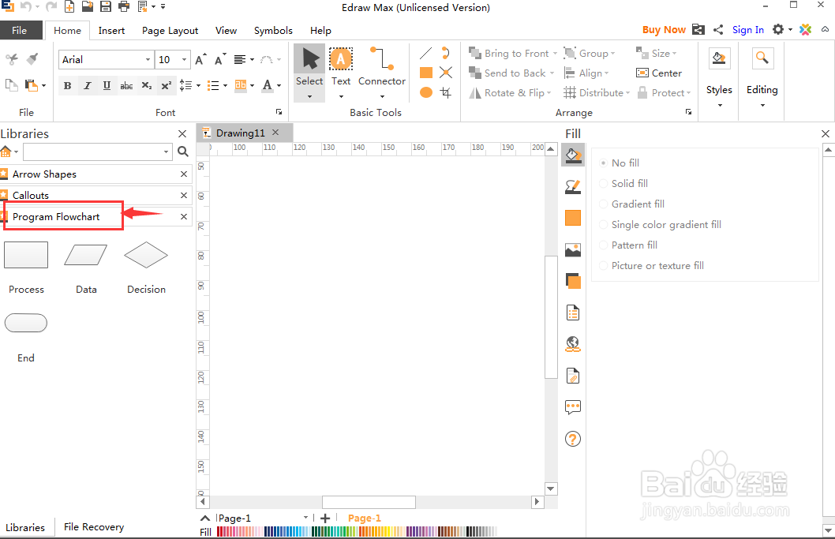The image size is (835, 539).
Task: Click the library search input field
Action: pyautogui.click(x=97, y=152)
